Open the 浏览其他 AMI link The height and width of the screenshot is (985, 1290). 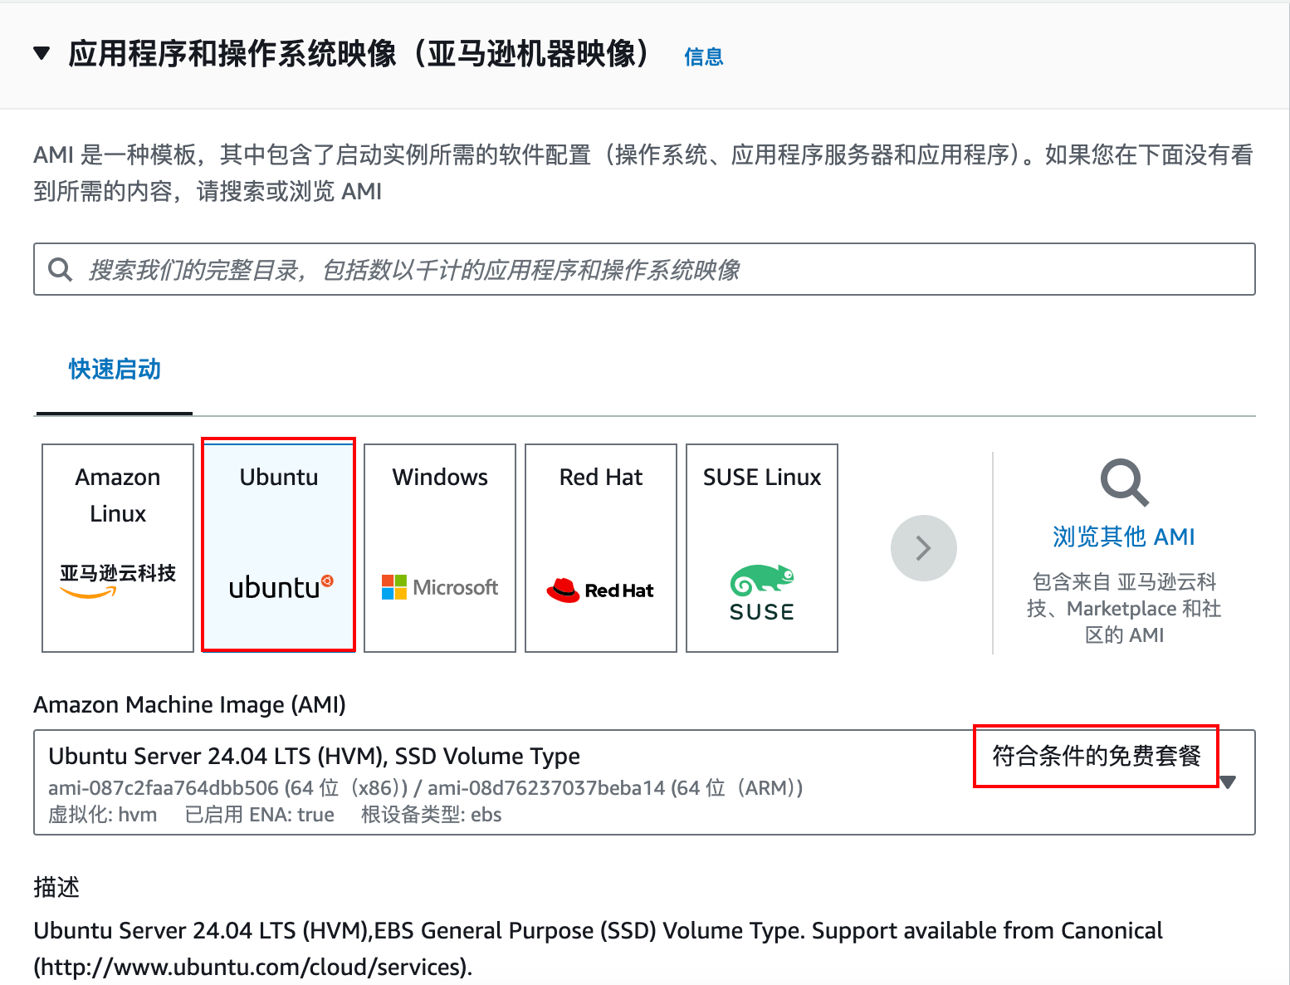1123,537
